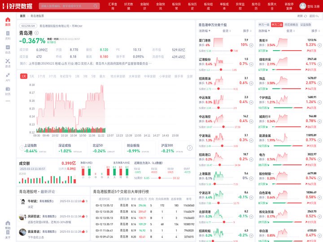Click the 返回 back icon
323x242 pixels.
coord(317,16)
